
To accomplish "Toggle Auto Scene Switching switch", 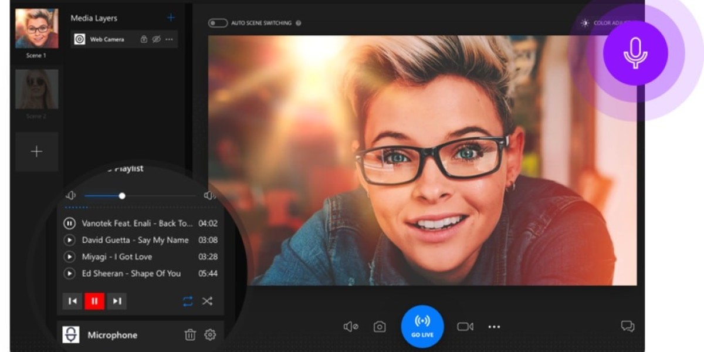I will 218,23.
